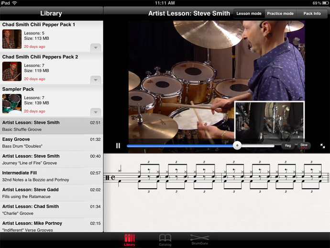Viewport: 330px width, 248px height.
Task: Open Sampler Pack drum kit thumbnail
Action: coord(12,103)
